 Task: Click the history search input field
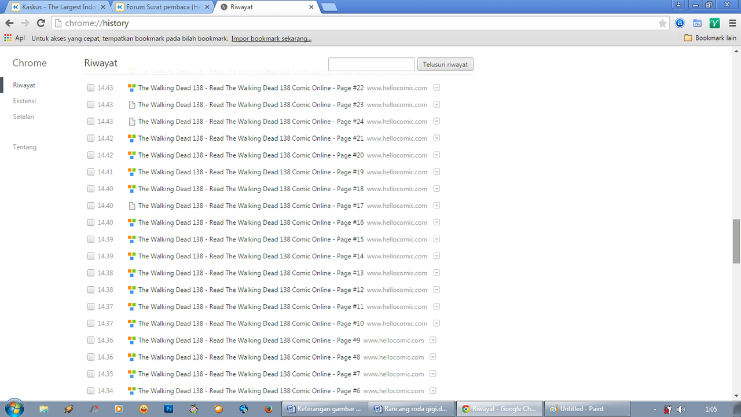click(372, 64)
